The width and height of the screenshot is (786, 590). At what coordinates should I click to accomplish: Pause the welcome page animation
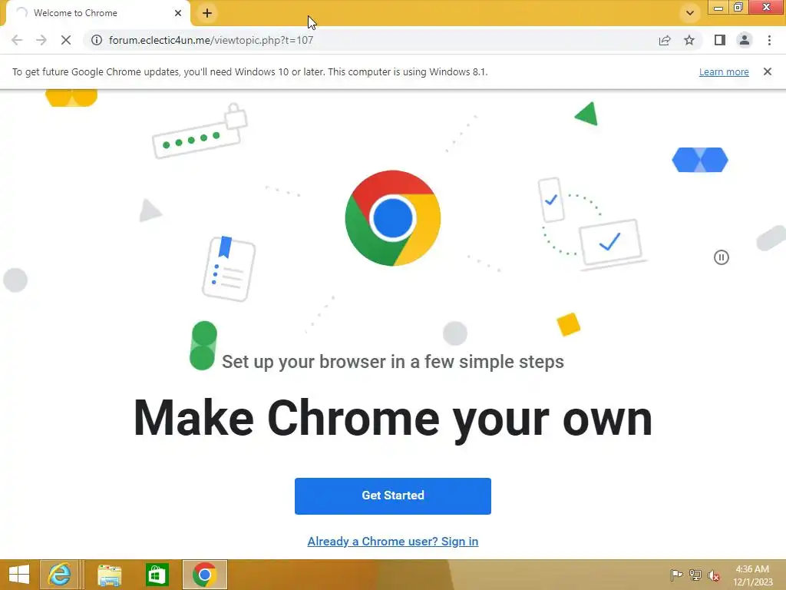[x=722, y=257]
